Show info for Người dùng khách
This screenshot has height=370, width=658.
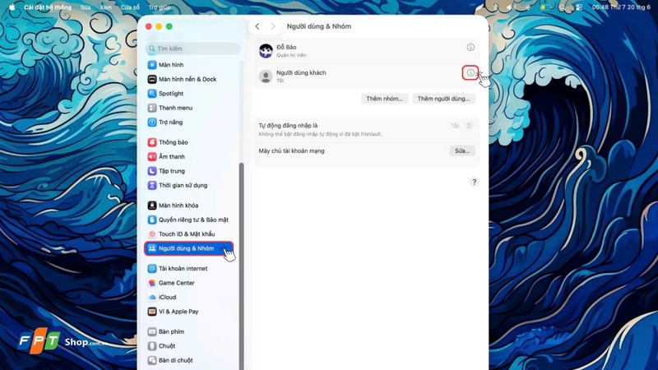tap(470, 73)
